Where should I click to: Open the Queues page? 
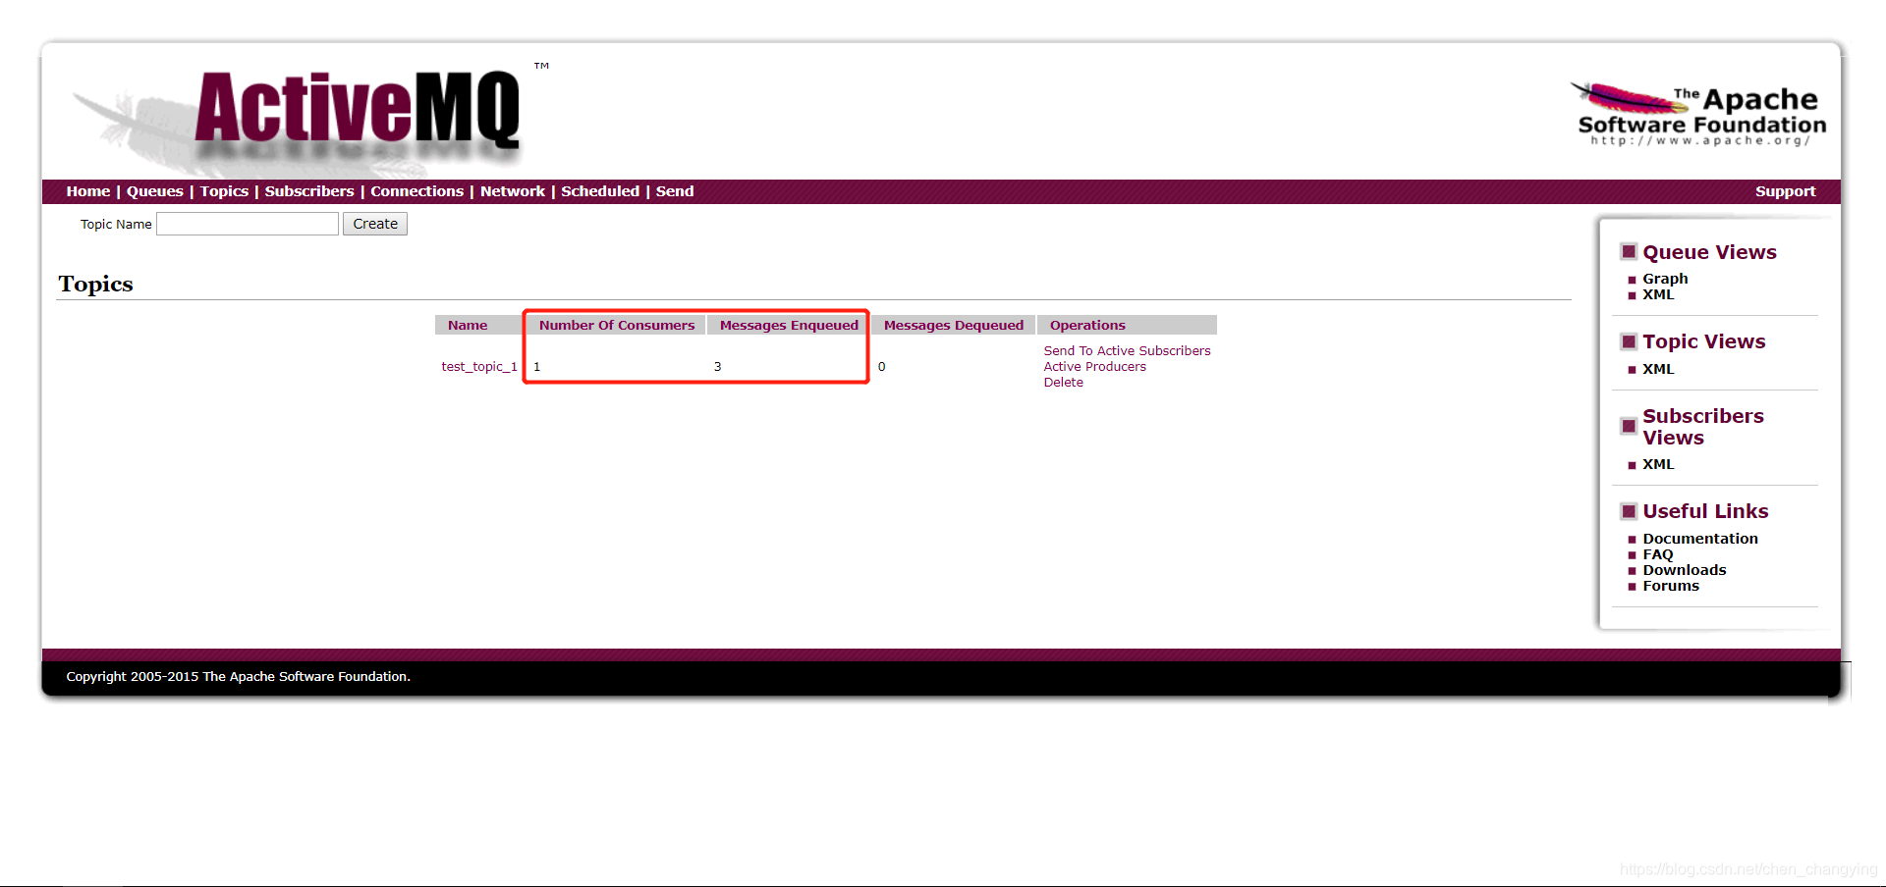tap(155, 191)
